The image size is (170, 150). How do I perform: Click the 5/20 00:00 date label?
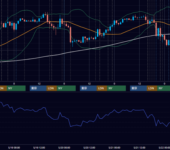pos(64,147)
